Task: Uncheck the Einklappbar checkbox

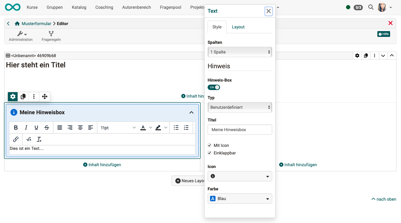Action: tap(209, 153)
